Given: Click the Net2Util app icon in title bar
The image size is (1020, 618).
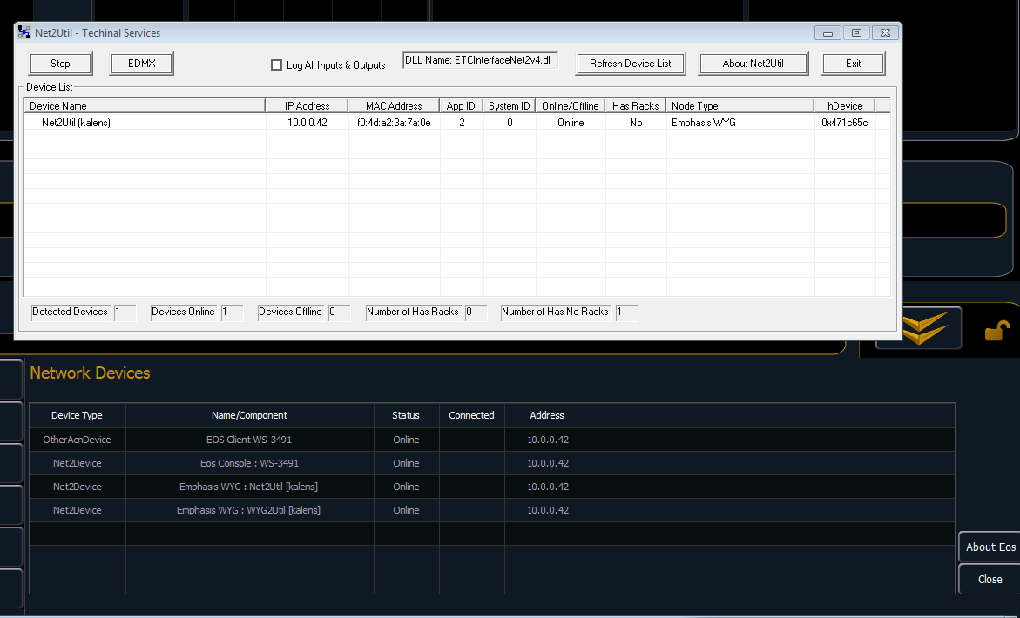Looking at the screenshot, I should pyautogui.click(x=24, y=32).
